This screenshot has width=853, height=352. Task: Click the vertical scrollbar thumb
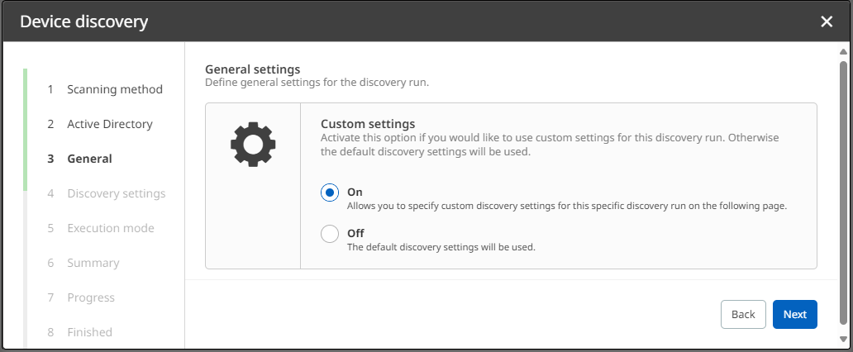coord(843,190)
